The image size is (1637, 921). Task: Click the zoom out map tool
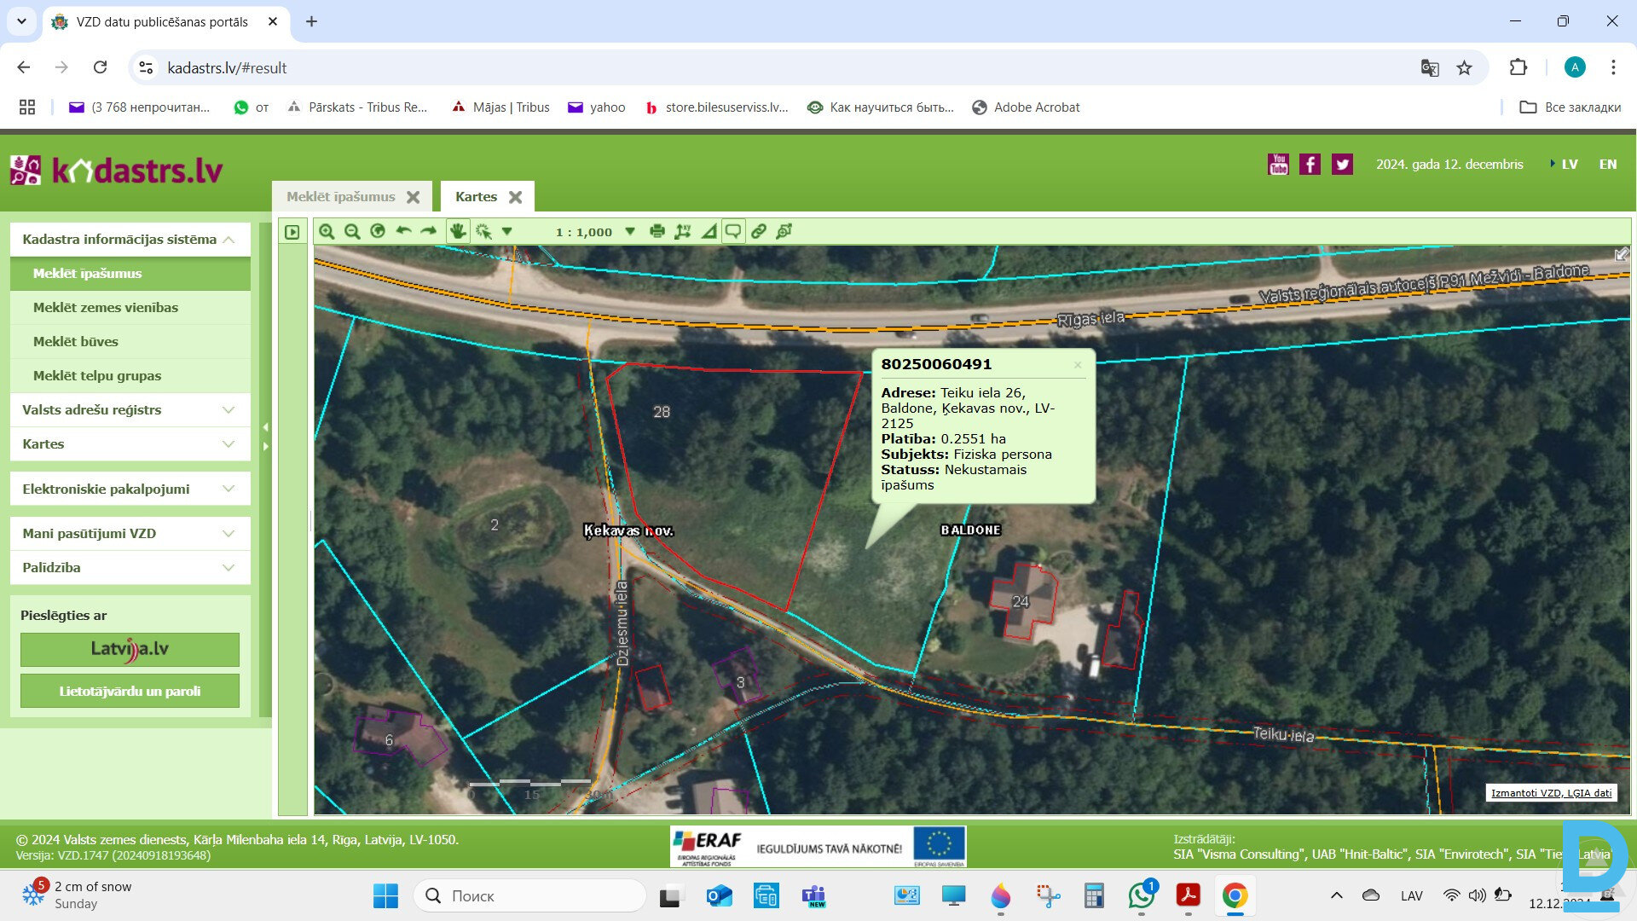352,231
